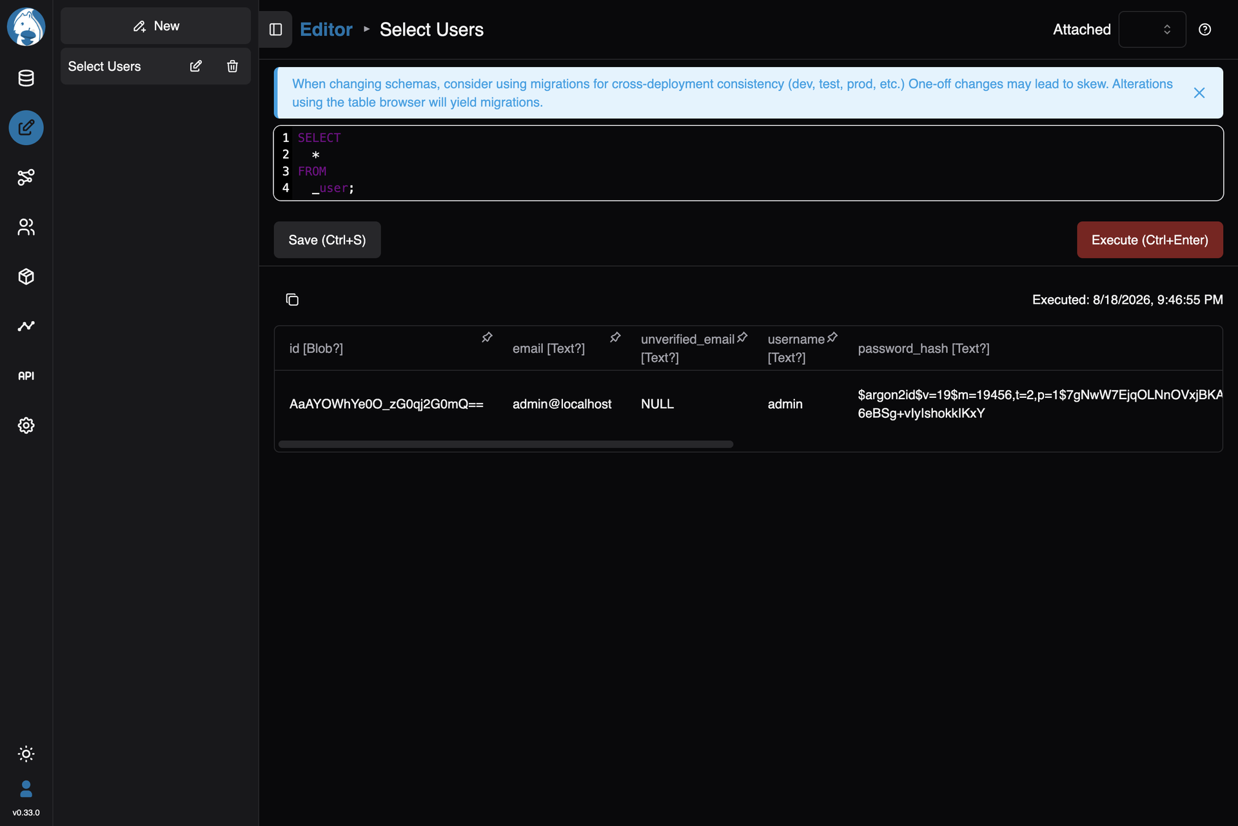Pin the email column
This screenshot has height=826, width=1238.
tap(615, 337)
